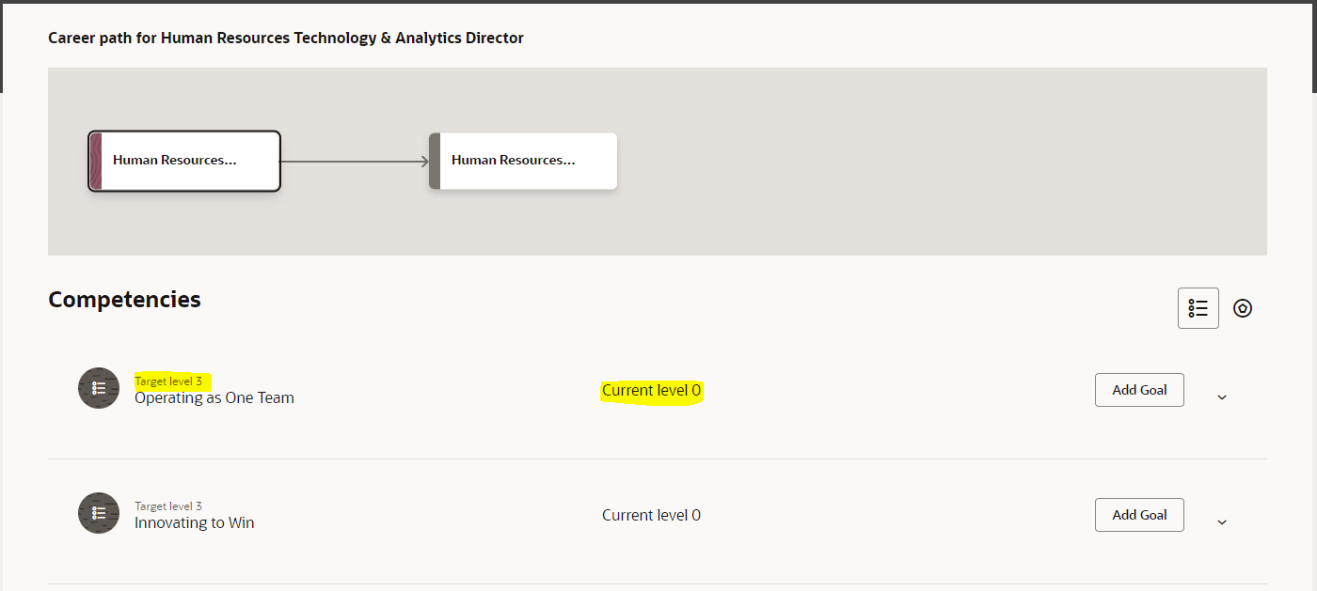Open the circular badge icon in the Competencies header
The image size is (1317, 591).
1243,307
